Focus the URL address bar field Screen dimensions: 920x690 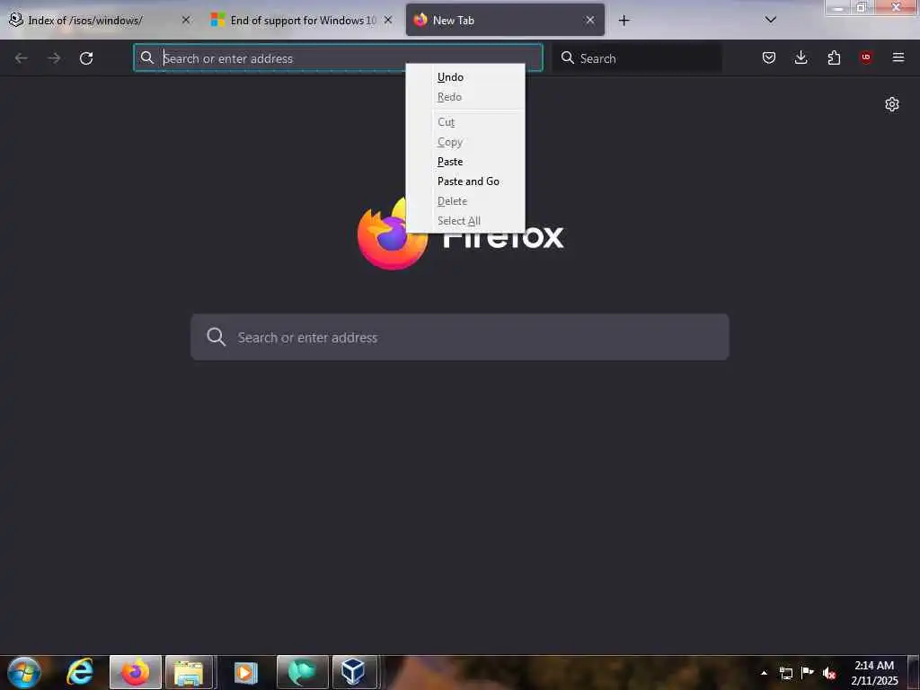point(338,58)
